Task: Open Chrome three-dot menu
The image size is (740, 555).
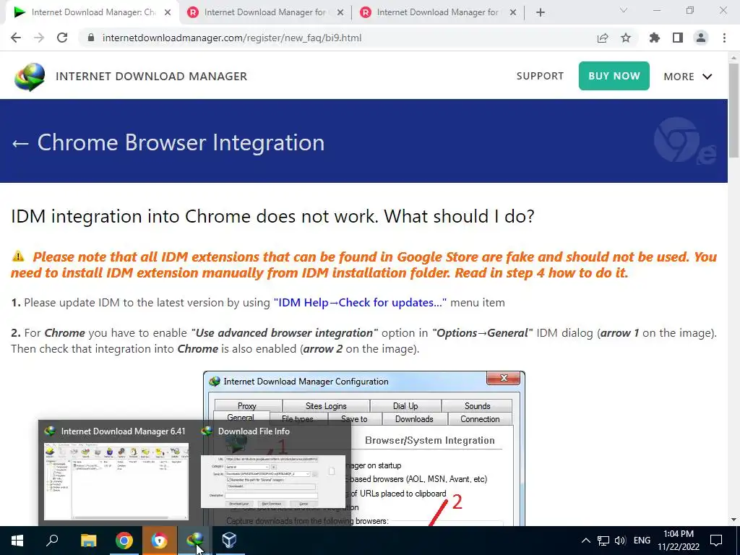Action: click(724, 38)
